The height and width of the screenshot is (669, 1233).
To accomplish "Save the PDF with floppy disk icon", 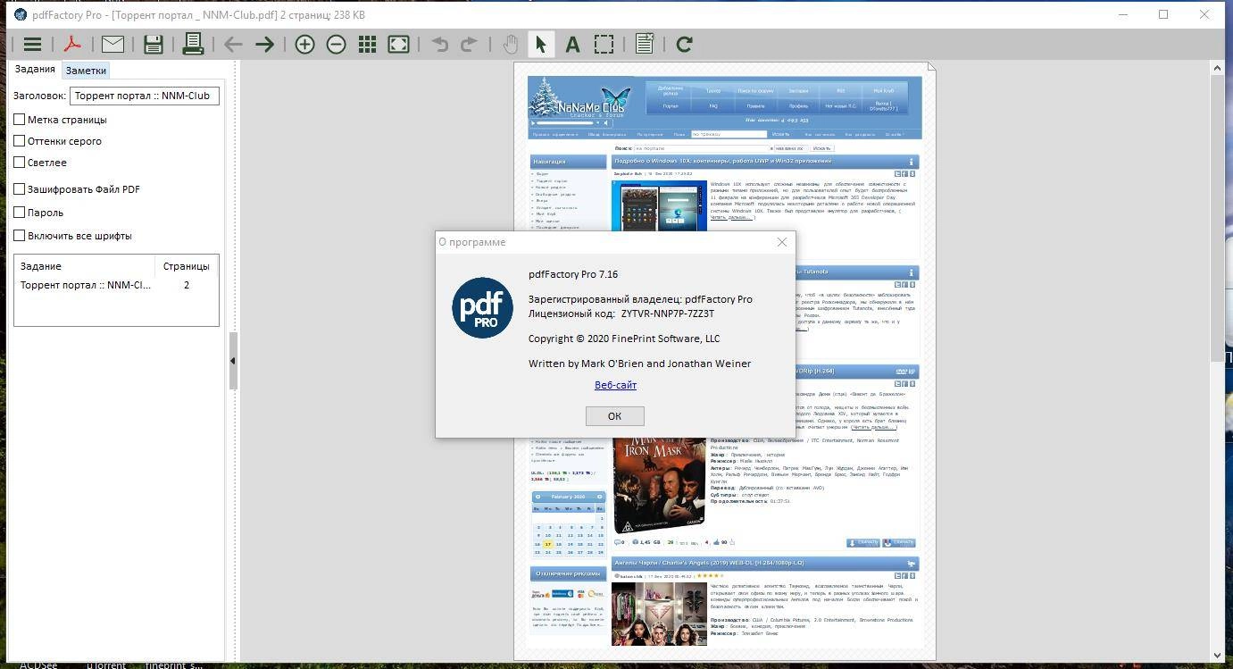I will click(153, 44).
